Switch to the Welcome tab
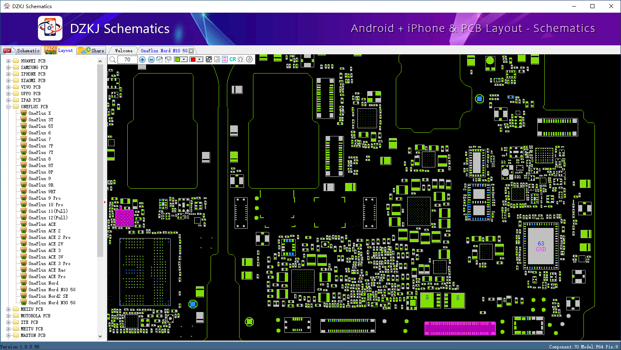The width and height of the screenshot is (621, 350). click(x=124, y=51)
